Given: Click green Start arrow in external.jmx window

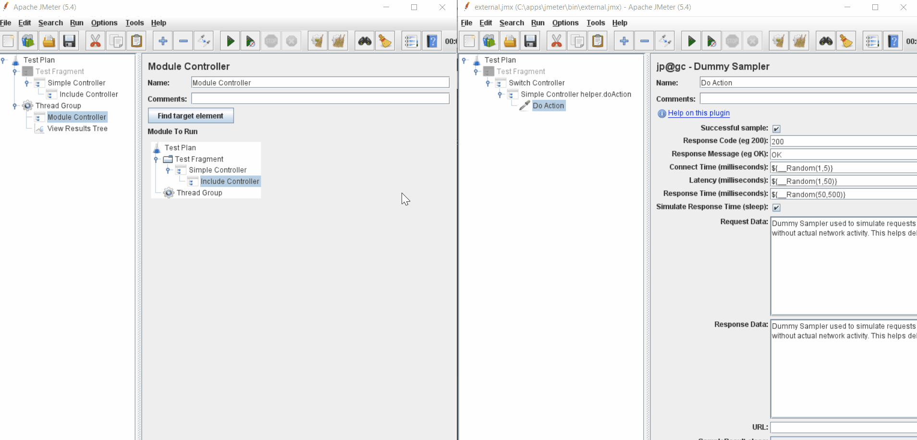Looking at the screenshot, I should pos(691,41).
